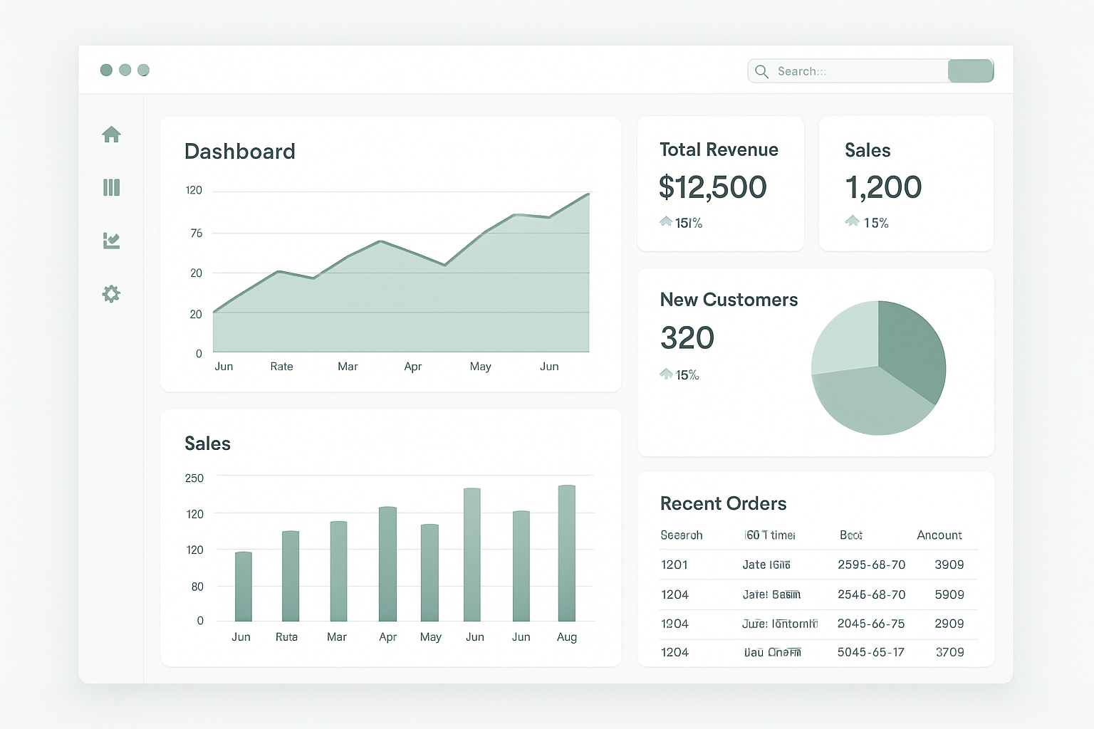The width and height of the screenshot is (1094, 729).
Task: Click the 320 new customers value
Action: click(687, 337)
